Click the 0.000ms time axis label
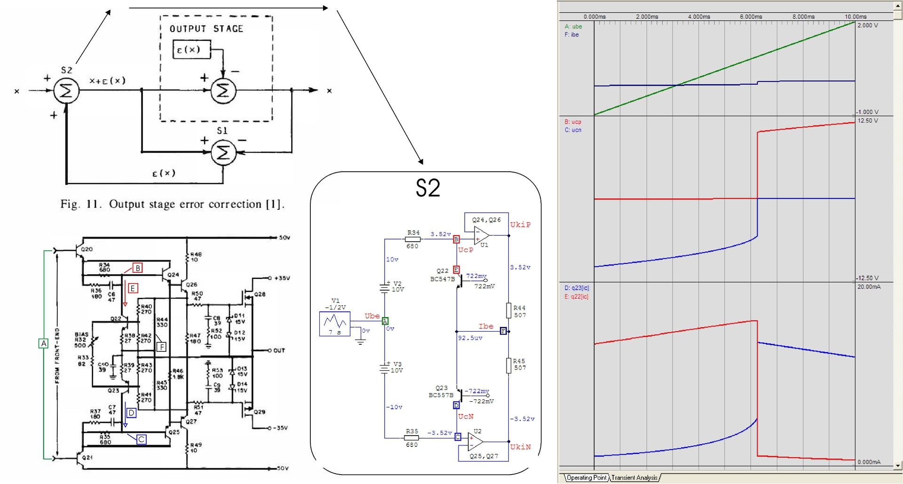This screenshot has width=903, height=484. click(x=594, y=17)
